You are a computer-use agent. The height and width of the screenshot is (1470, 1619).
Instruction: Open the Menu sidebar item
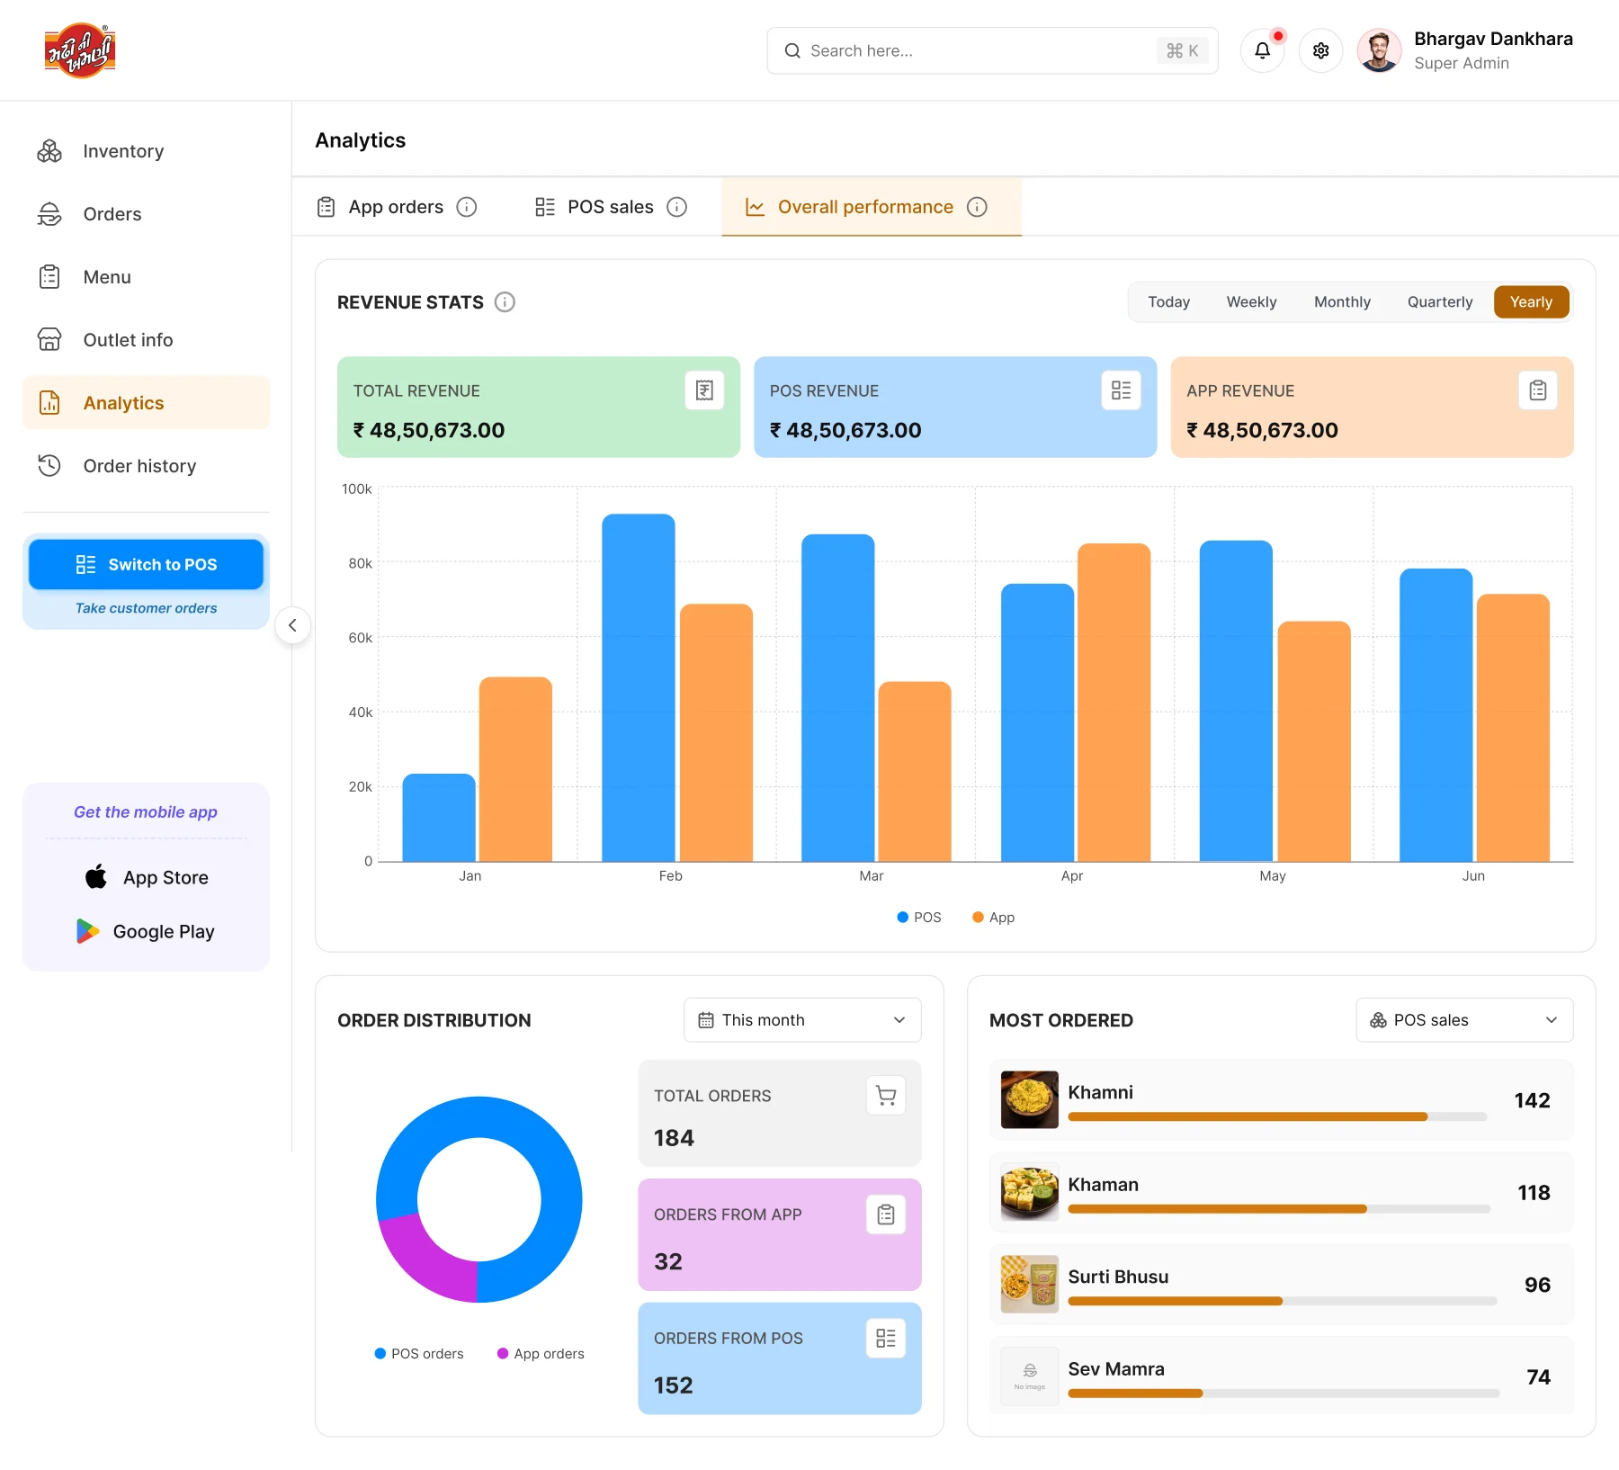pos(146,277)
